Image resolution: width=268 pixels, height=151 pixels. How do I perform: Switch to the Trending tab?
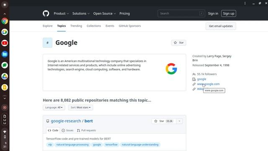click(76, 26)
